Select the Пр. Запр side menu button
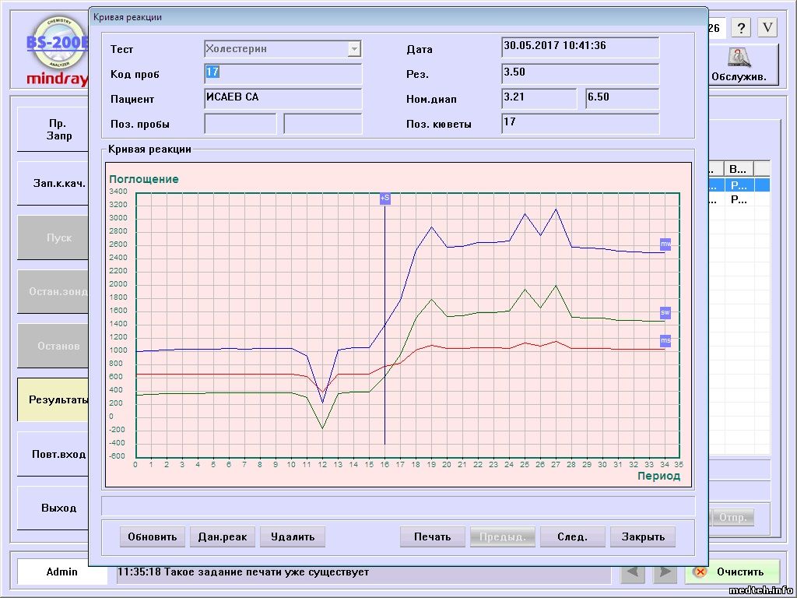797x598 pixels. [x=53, y=129]
